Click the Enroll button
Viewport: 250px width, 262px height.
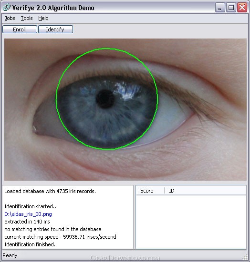coord(20,29)
